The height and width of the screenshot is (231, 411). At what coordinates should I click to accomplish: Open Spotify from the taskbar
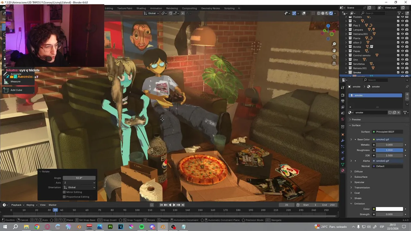[x=142, y=227]
